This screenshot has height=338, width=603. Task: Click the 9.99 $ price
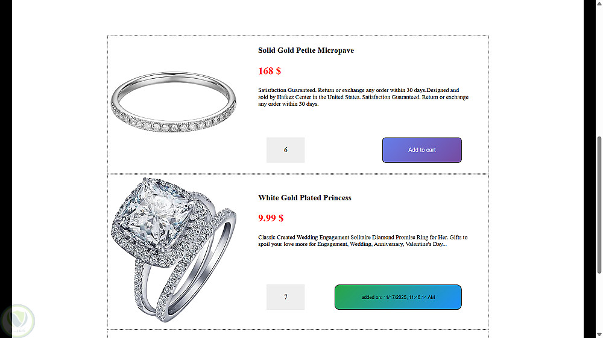[x=271, y=218]
